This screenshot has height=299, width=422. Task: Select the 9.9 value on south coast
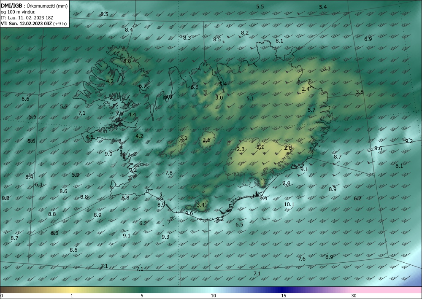coord(263,199)
